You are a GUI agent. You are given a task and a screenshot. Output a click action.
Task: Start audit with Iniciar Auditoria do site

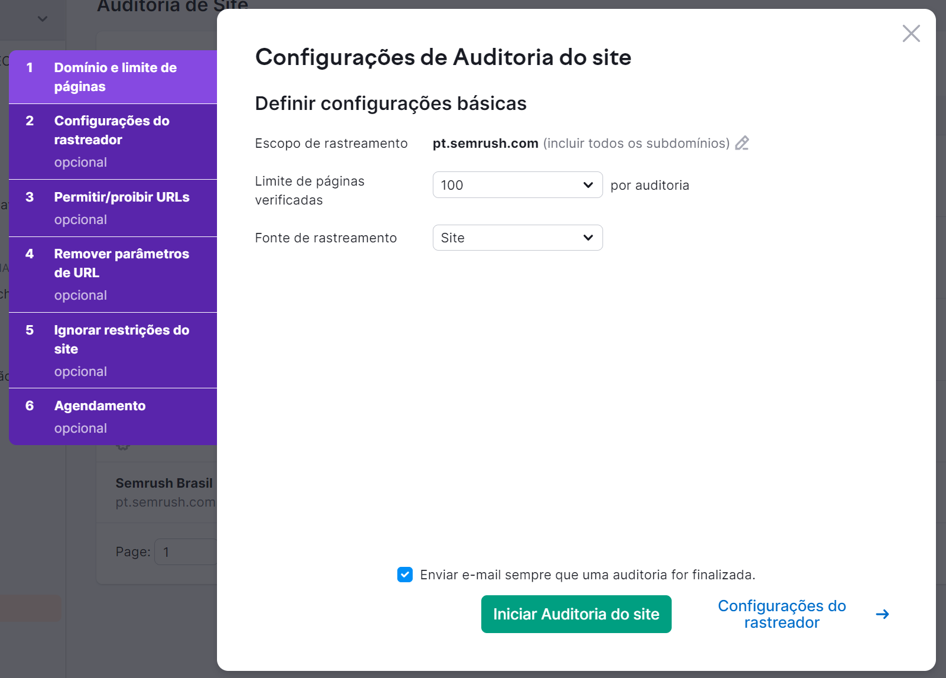576,614
